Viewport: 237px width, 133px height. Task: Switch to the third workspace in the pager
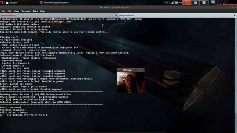[204, 3]
